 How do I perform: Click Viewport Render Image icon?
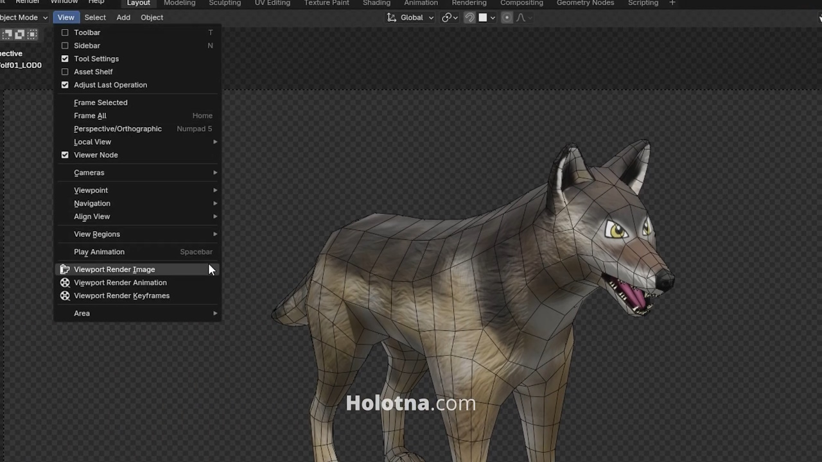point(65,269)
